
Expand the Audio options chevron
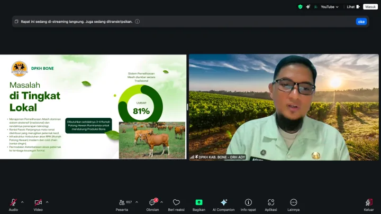coord(22,202)
